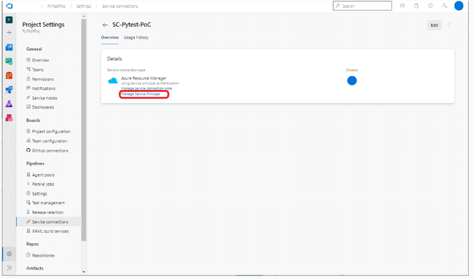
Task: Open Release retention item
Action: click(49, 213)
